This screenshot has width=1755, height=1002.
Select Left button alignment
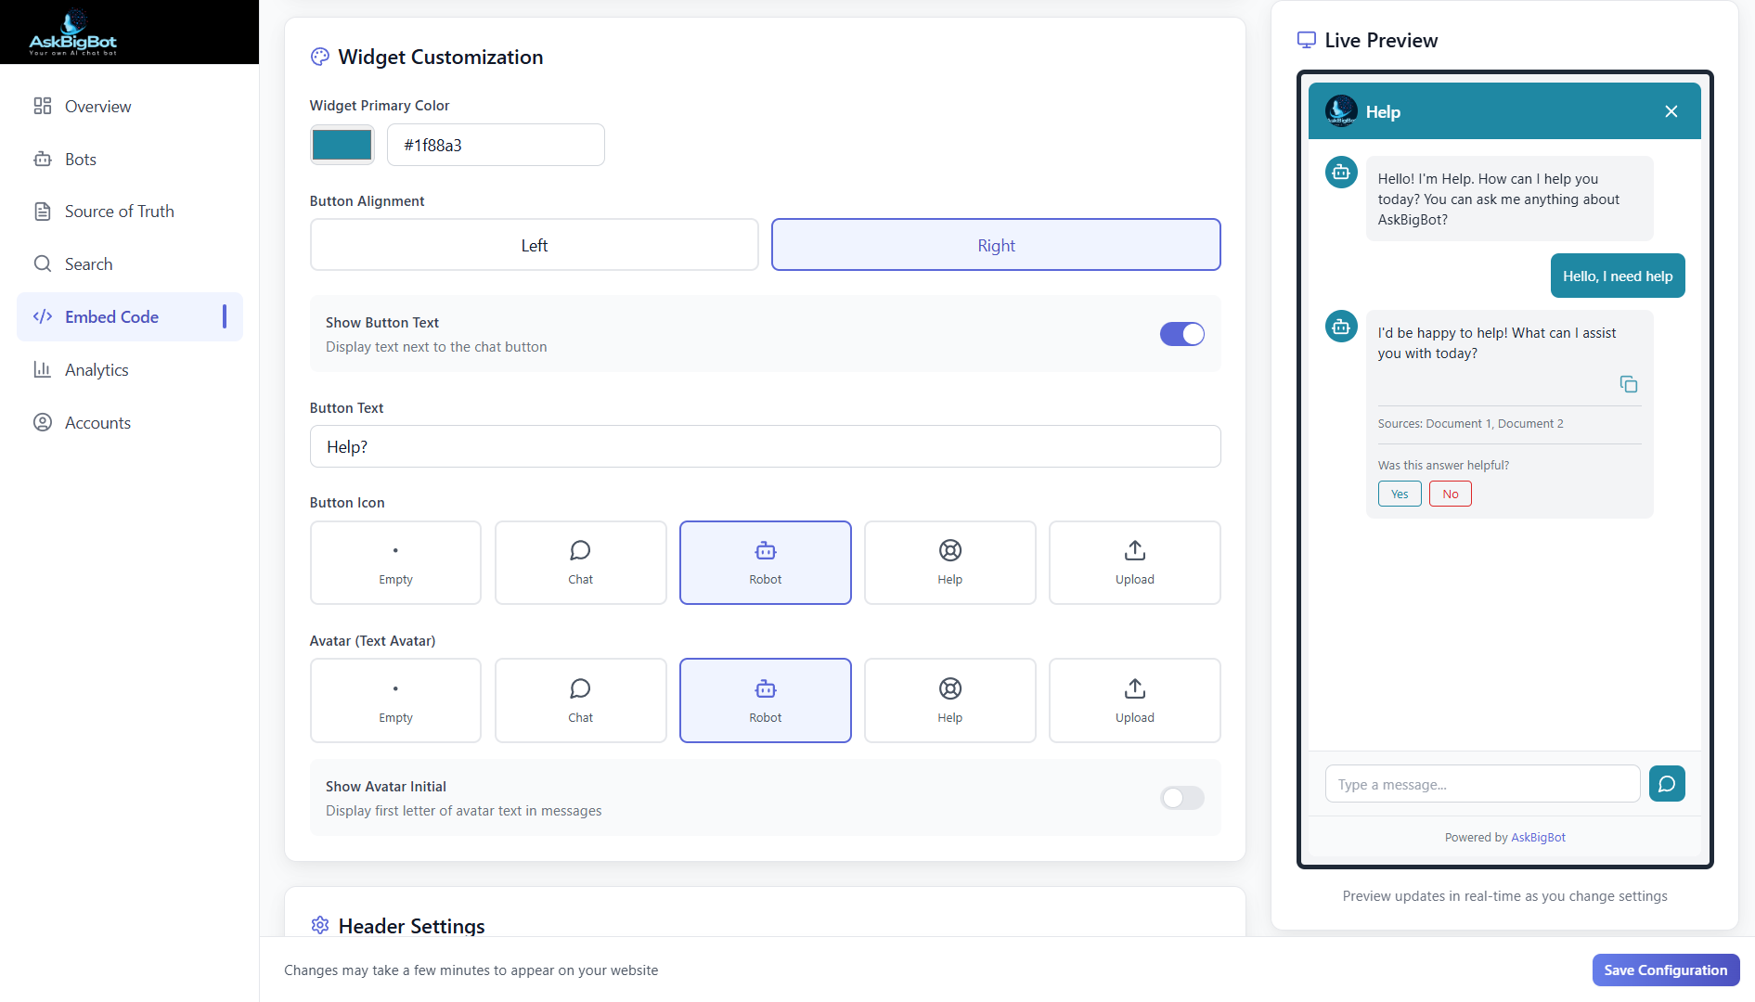[534, 244]
